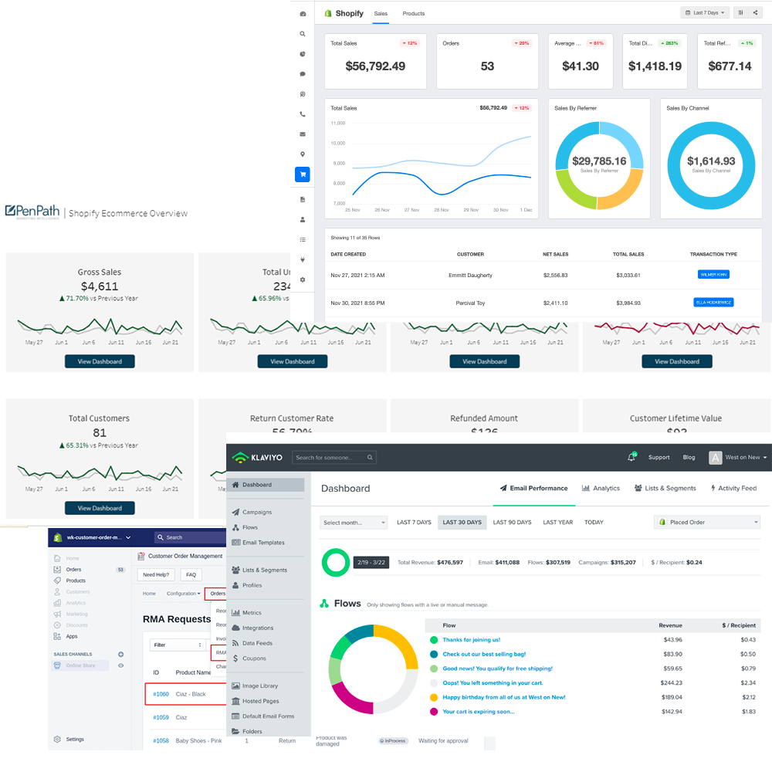
Task: Open column settings icon near Last 7 Days
Action: point(740,13)
